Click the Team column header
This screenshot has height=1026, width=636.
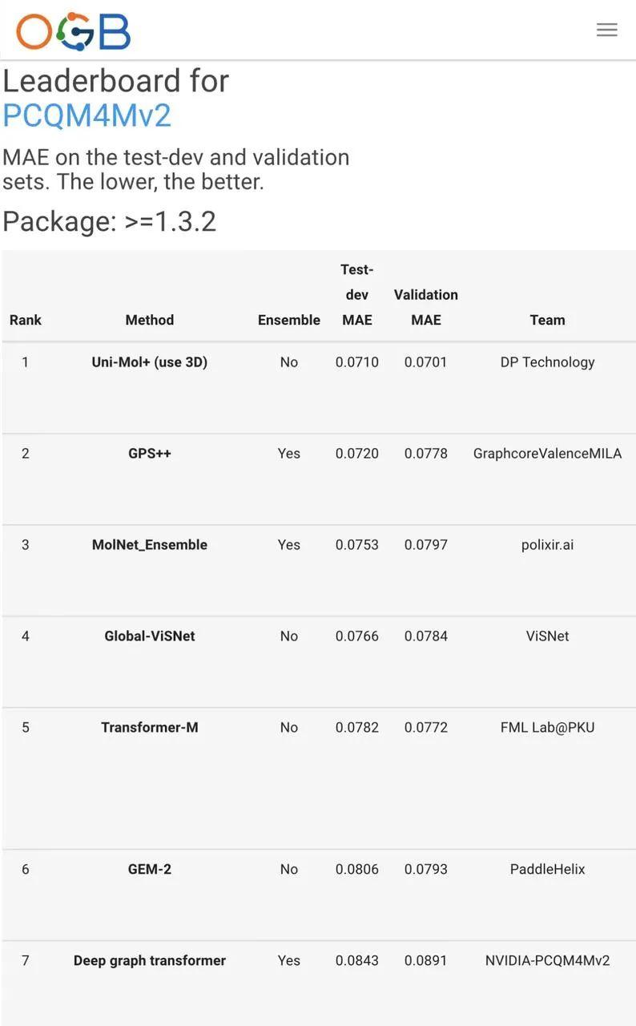click(x=548, y=320)
